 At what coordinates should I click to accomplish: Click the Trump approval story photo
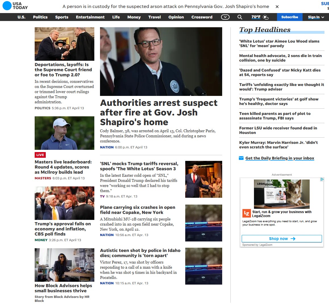click(x=64, y=203)
